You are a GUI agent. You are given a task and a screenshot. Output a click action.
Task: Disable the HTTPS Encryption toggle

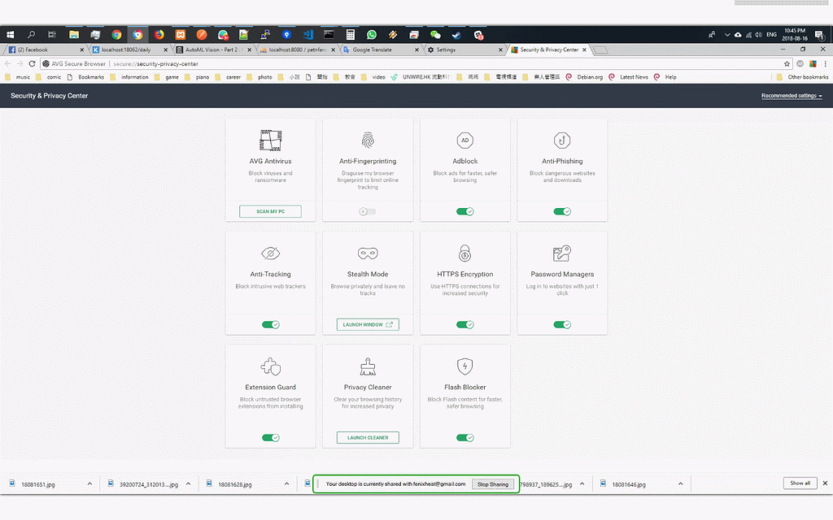[x=465, y=324]
